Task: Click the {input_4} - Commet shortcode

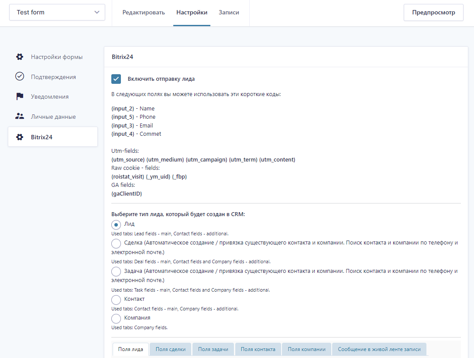Action: pos(136,134)
